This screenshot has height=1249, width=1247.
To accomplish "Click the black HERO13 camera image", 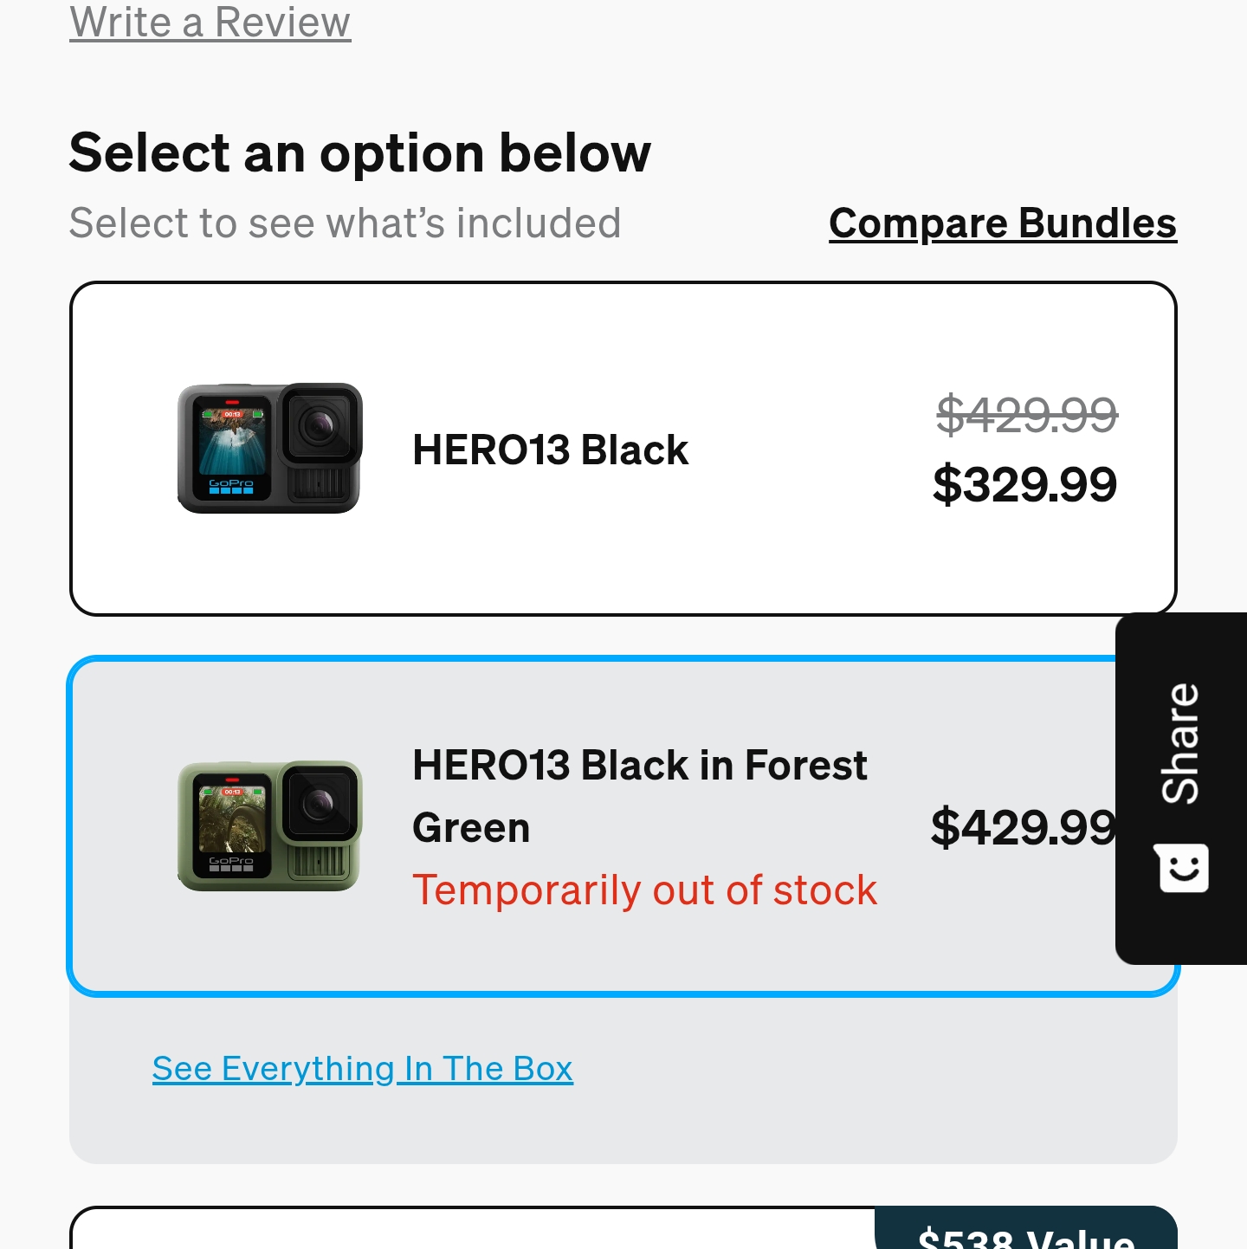I will point(269,449).
